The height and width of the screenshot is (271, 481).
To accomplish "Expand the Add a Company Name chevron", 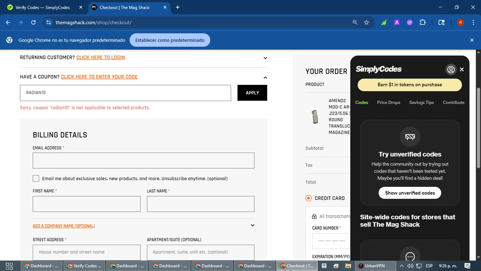I will (253, 225).
